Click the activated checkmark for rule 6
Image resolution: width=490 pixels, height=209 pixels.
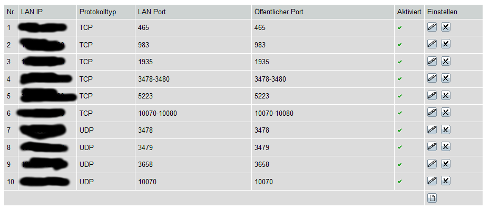tap(400, 113)
